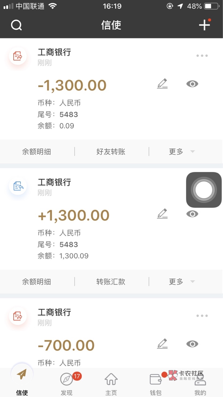Tap the search magnifier icon
The image size is (223, 397).
pos(16,25)
